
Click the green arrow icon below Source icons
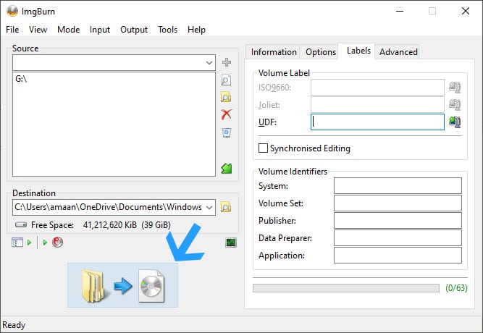pos(227,168)
